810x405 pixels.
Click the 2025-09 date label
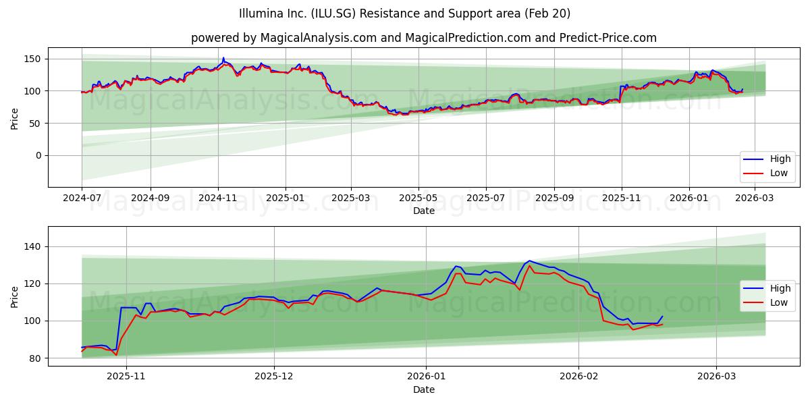coord(554,199)
